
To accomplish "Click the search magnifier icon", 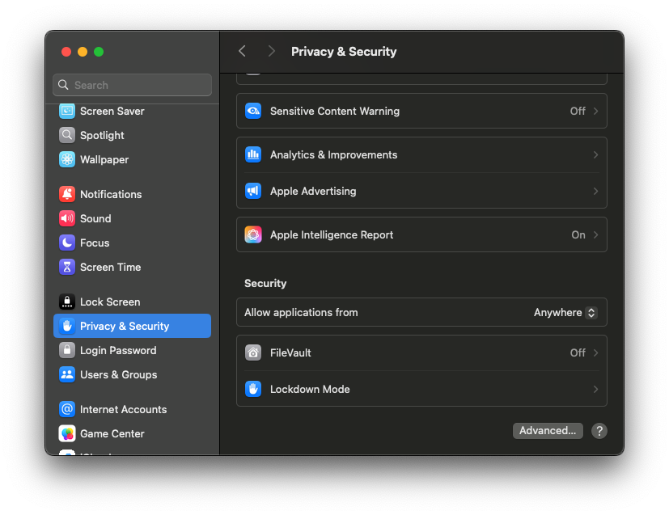I will point(63,85).
